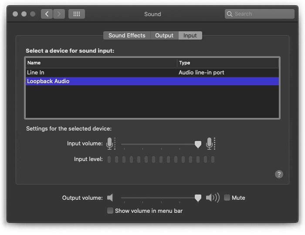Viewport: 305px width, 235px height.
Task: Click the Search field
Action: [x=260, y=14]
